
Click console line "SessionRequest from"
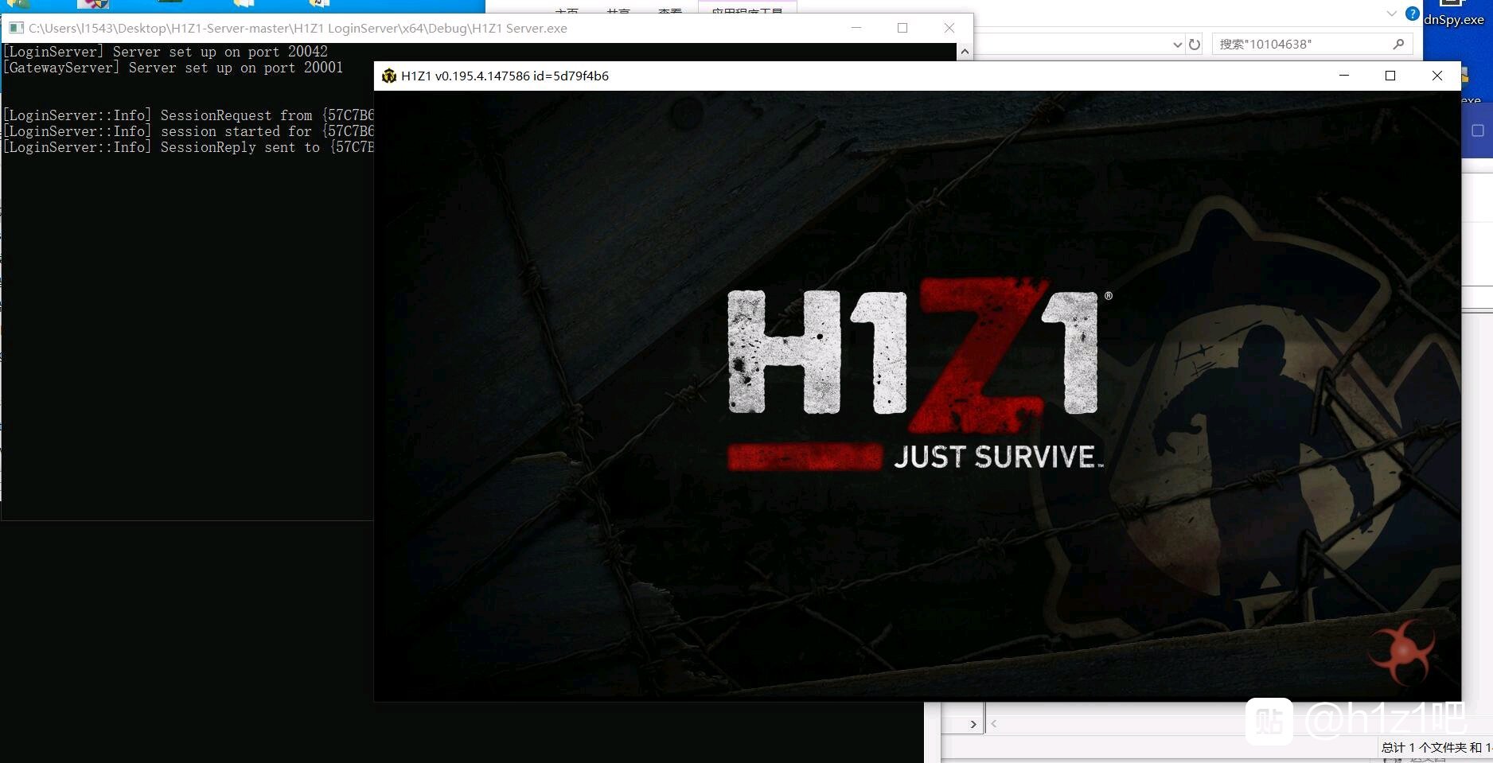(x=189, y=115)
